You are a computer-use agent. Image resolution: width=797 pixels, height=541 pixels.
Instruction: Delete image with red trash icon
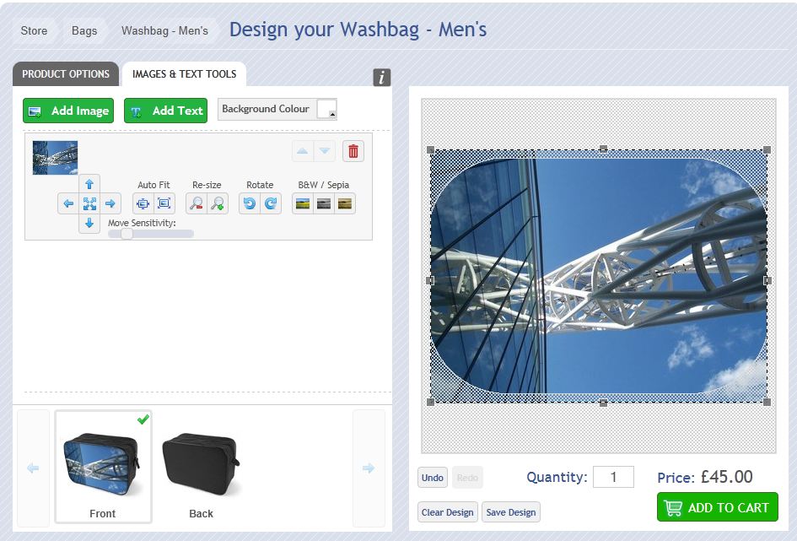353,151
